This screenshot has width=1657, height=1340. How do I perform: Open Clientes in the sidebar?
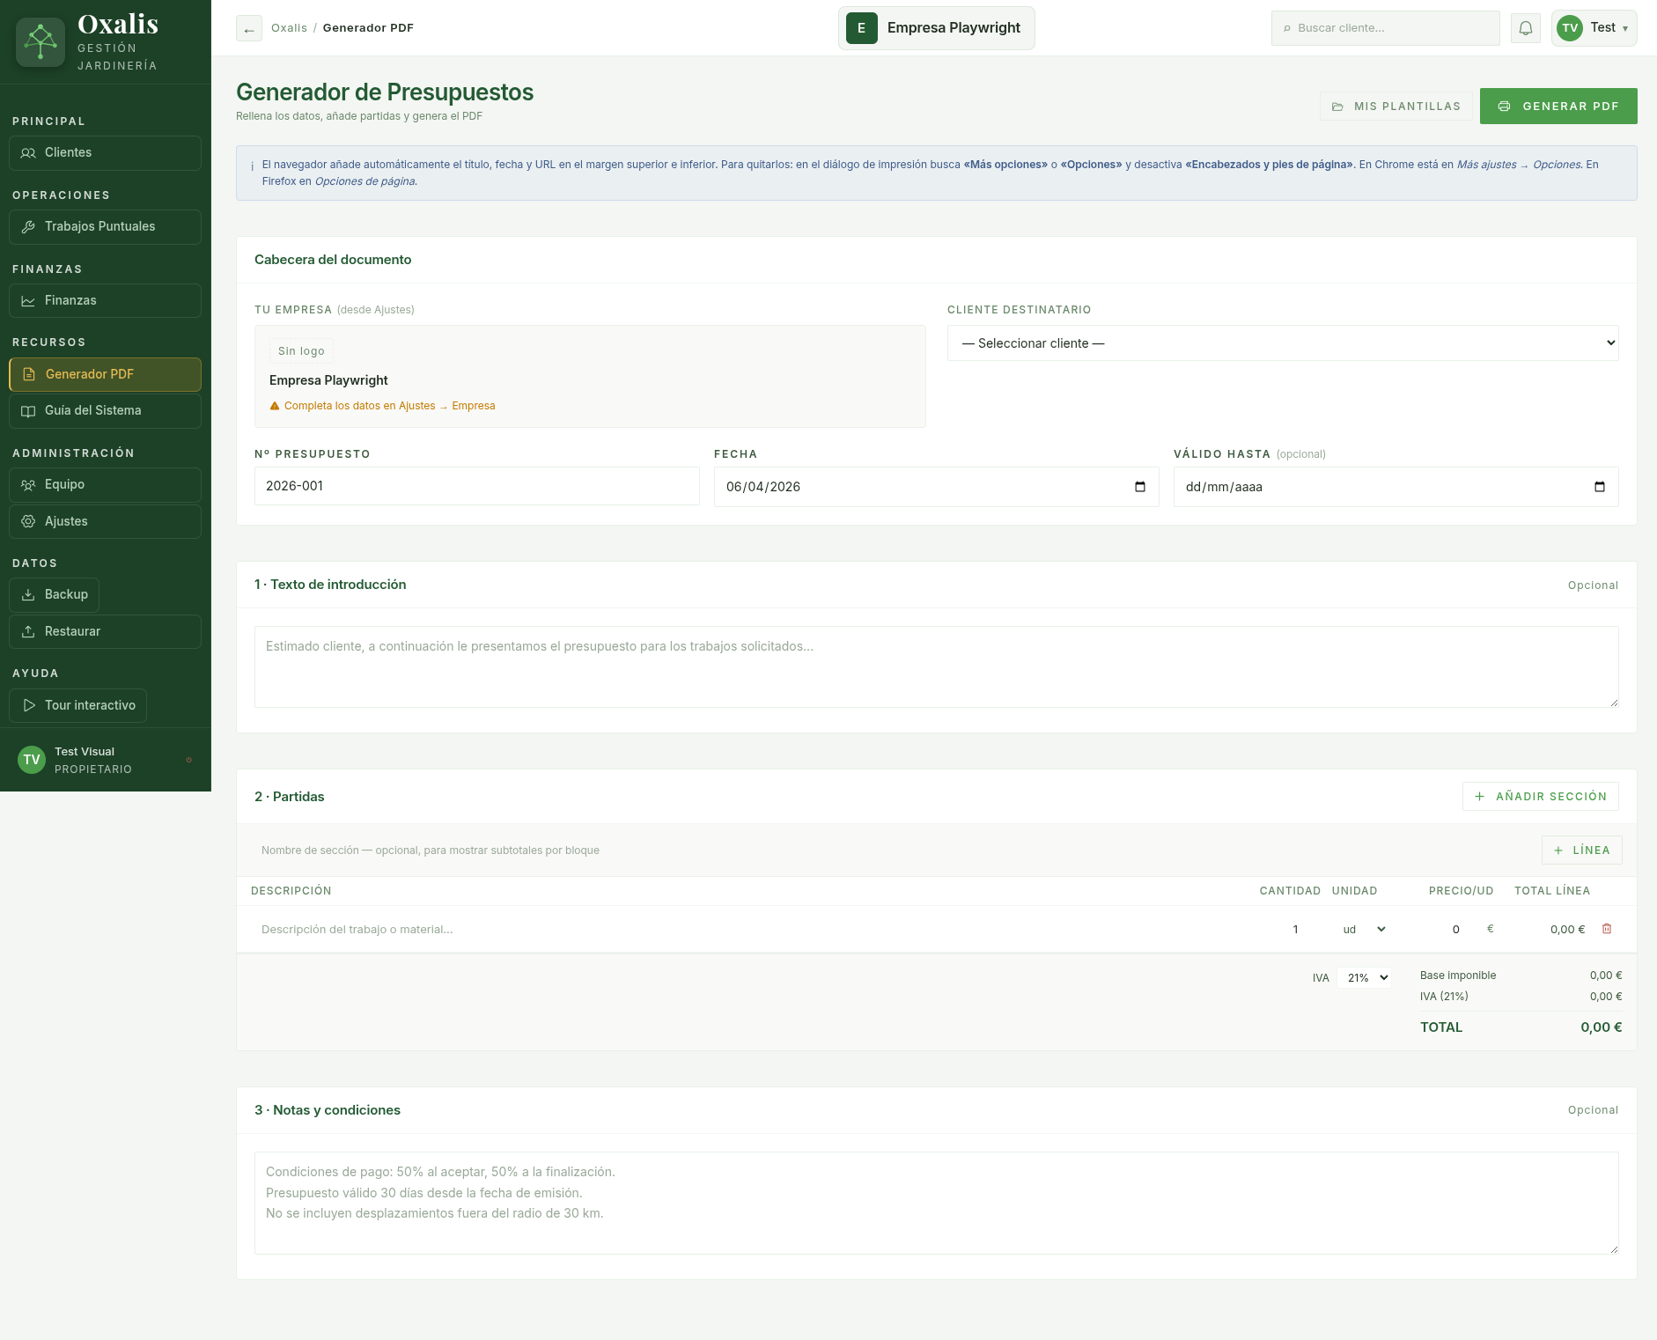tap(105, 153)
